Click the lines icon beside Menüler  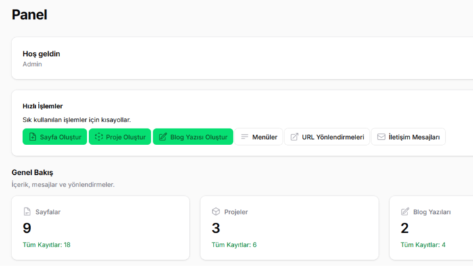click(x=245, y=137)
